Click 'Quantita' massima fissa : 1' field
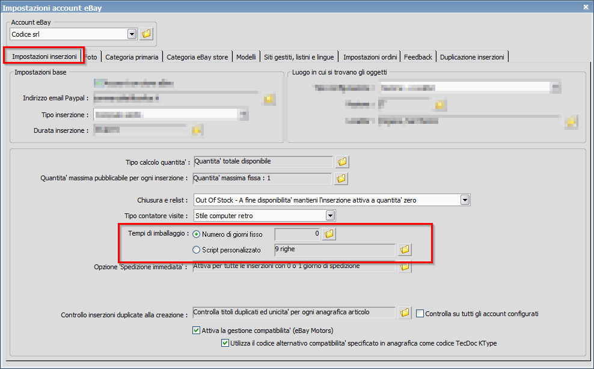This screenshot has height=369, width=594. click(x=262, y=178)
